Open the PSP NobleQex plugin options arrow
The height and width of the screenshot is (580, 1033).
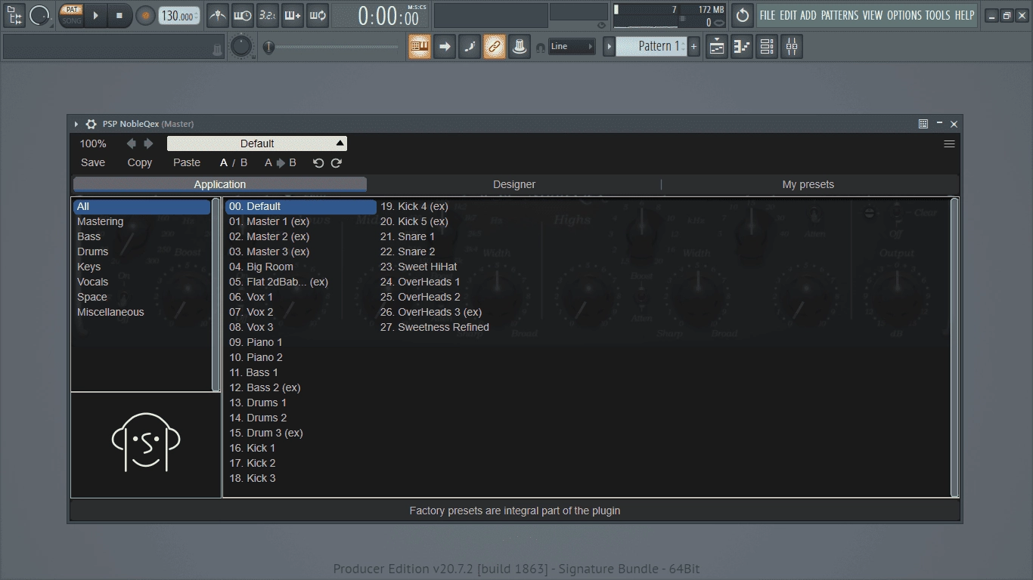[76, 124]
